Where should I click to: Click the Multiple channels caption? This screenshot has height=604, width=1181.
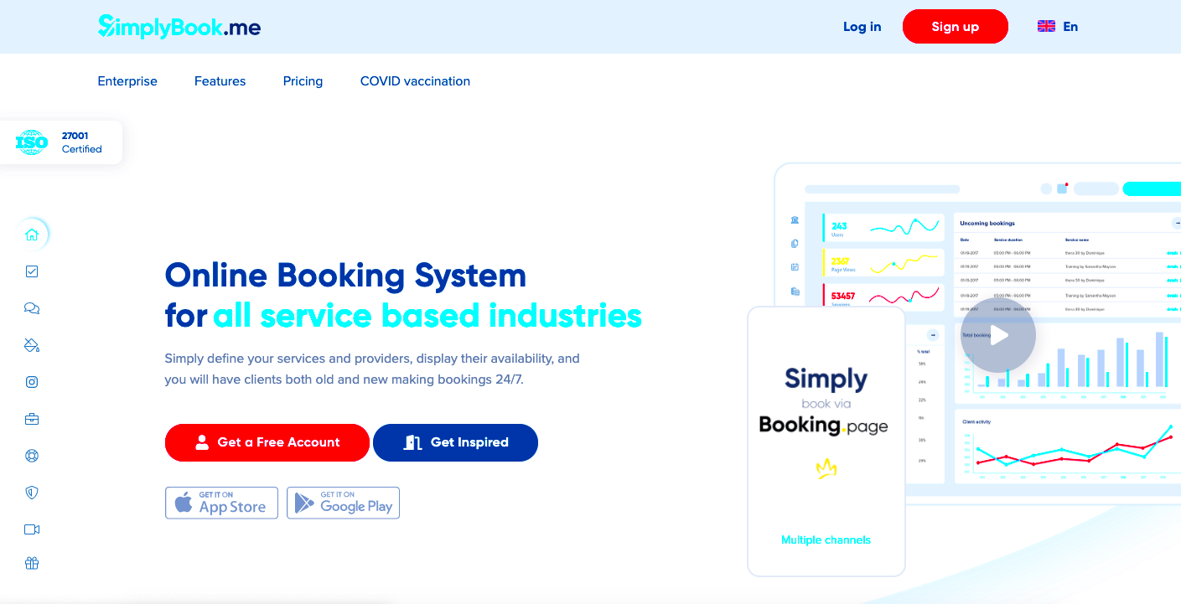click(x=826, y=540)
